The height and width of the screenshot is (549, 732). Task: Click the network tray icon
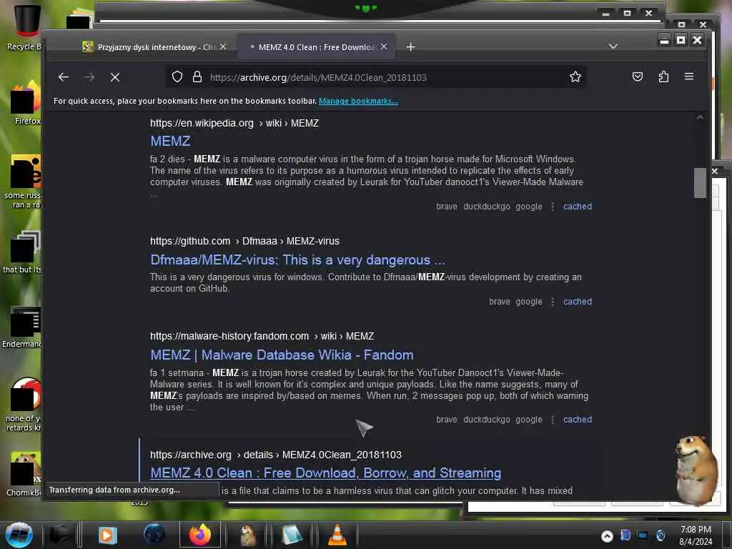point(643,535)
